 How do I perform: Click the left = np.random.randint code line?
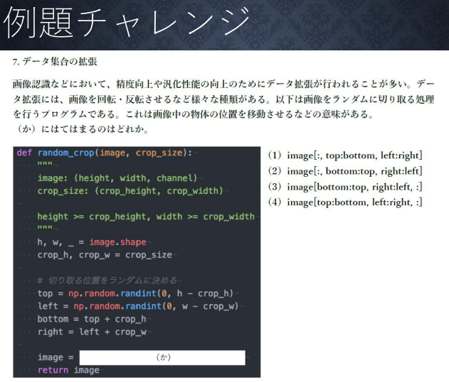pos(139,306)
